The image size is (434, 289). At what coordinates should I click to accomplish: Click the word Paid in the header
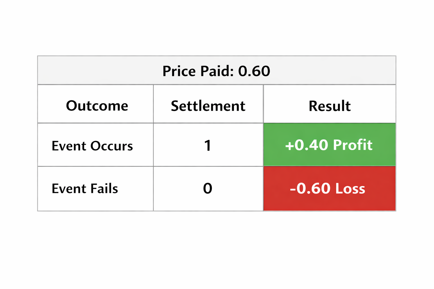(x=217, y=71)
